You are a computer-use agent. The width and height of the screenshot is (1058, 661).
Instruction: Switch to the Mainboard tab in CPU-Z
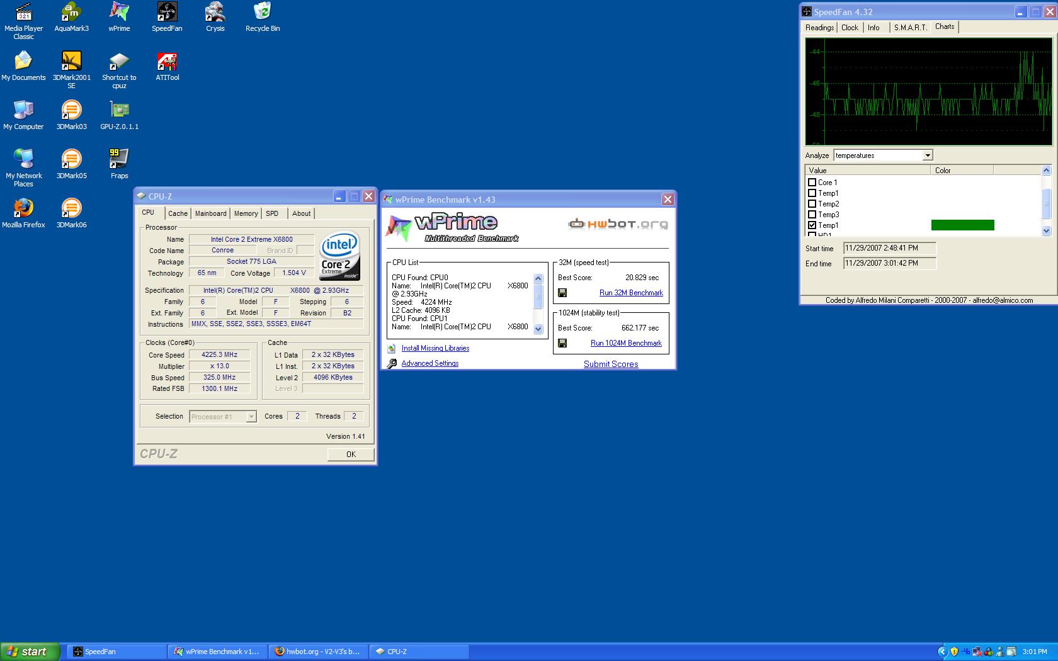(210, 213)
